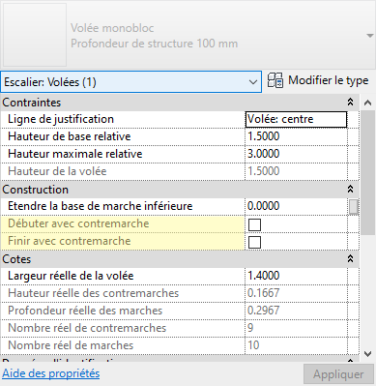Open the Aide des propriétés link
The height and width of the screenshot is (386, 376).
51,373
